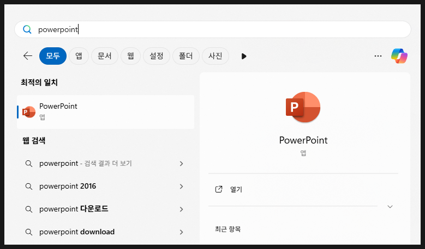
Task: Open Copilot via the colorful icon
Action: pyautogui.click(x=399, y=56)
